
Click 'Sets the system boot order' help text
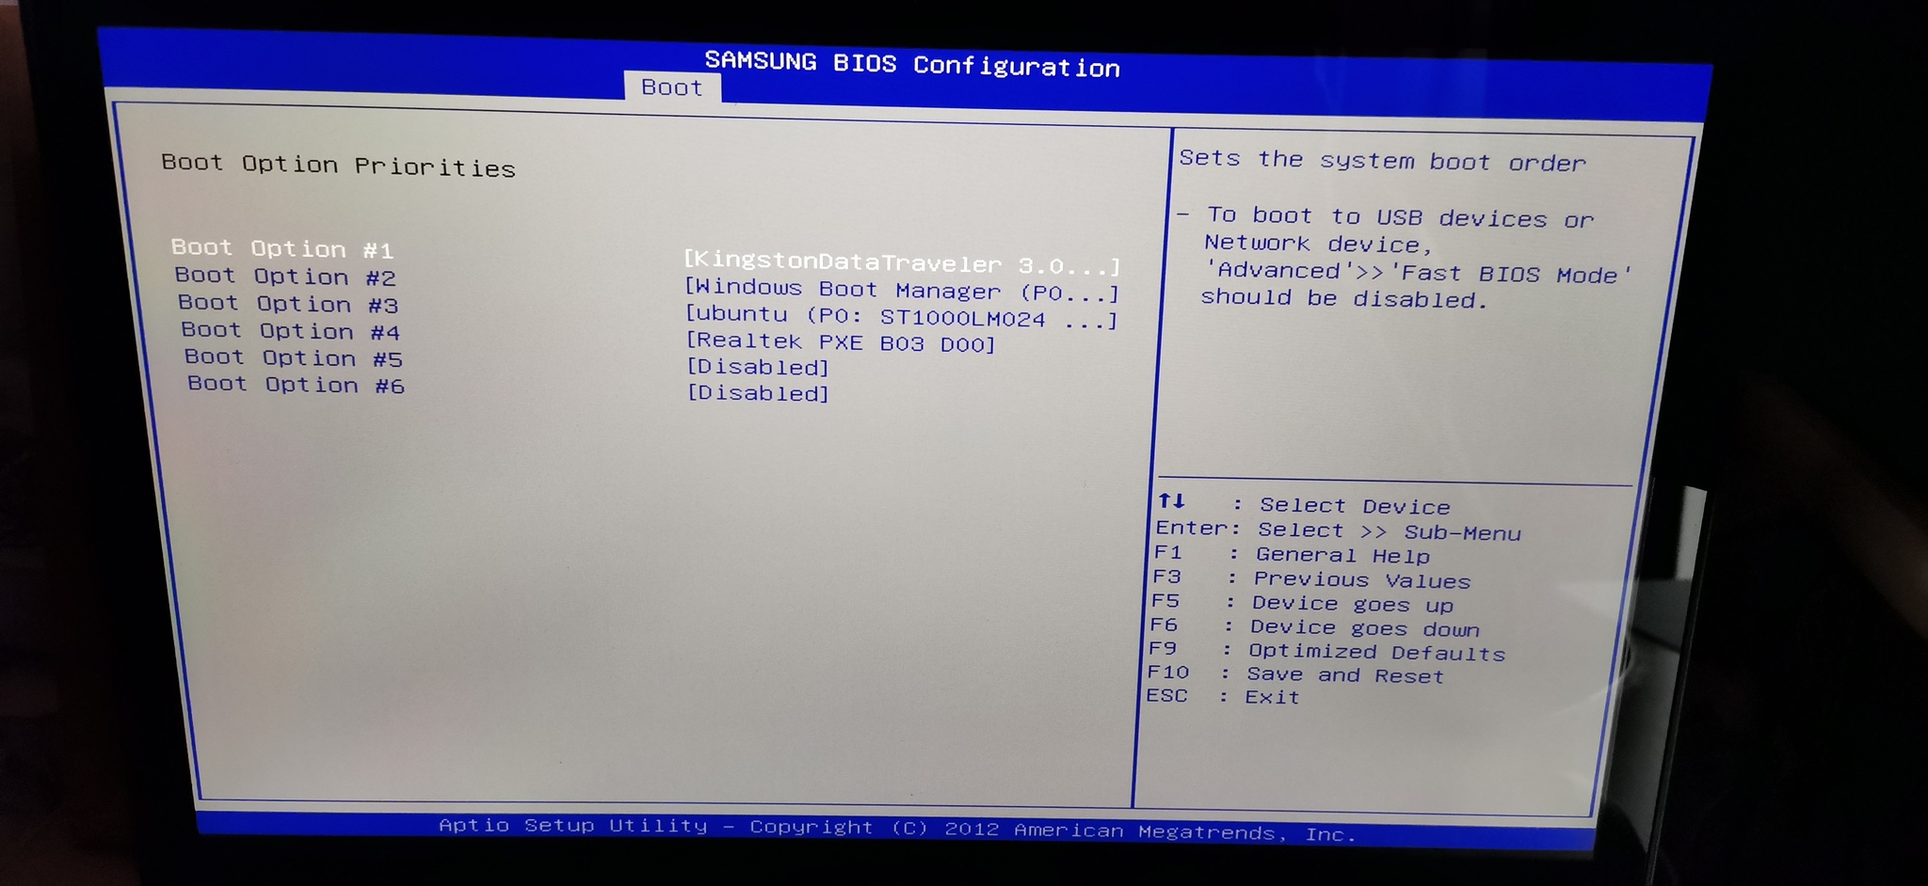pyautogui.click(x=1383, y=161)
